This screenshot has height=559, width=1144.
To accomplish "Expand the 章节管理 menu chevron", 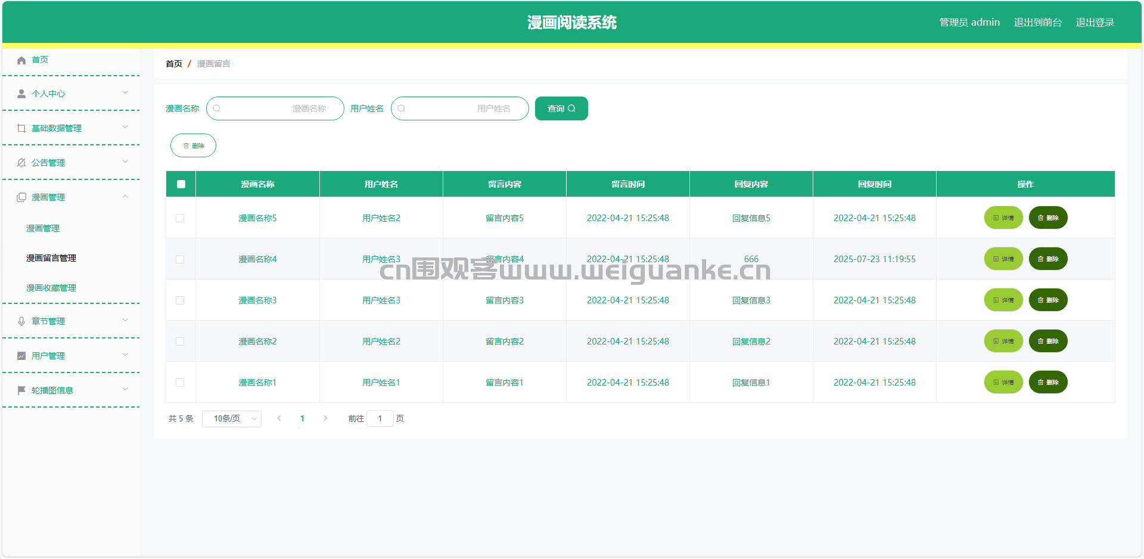I will pos(125,320).
